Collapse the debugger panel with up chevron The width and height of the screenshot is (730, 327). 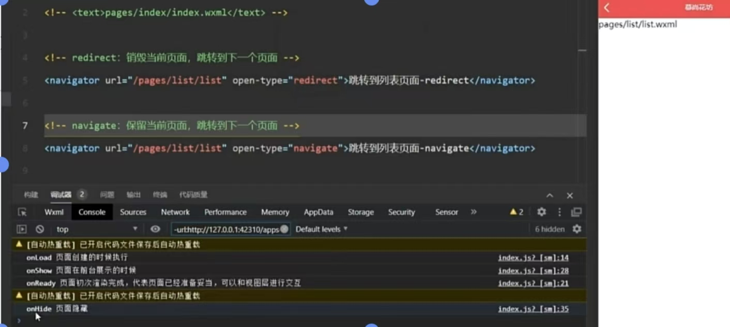550,195
